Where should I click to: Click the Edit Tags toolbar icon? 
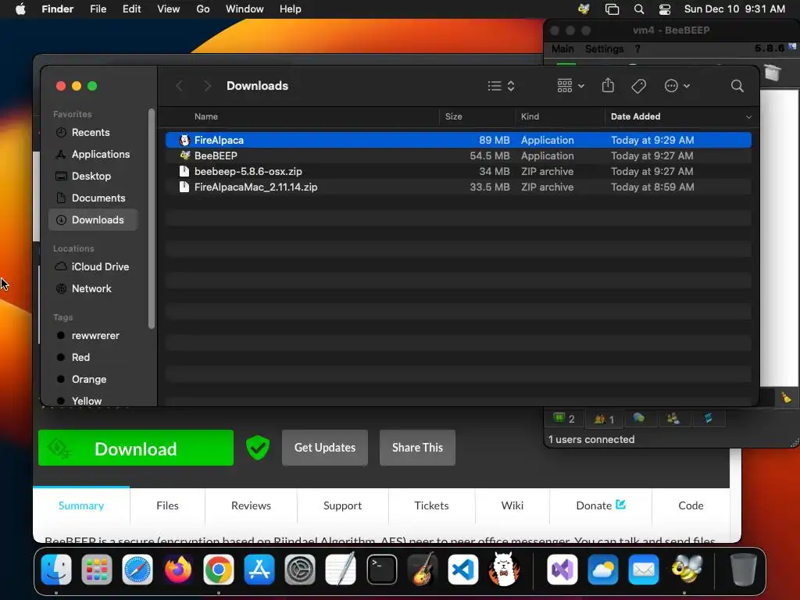[639, 86]
